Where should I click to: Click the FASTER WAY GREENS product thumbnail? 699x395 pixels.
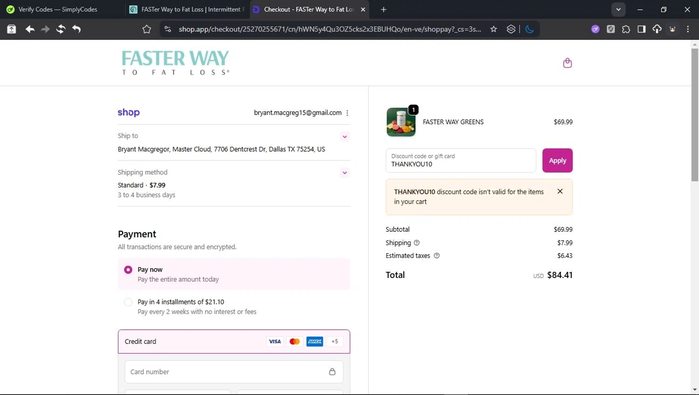point(401,122)
